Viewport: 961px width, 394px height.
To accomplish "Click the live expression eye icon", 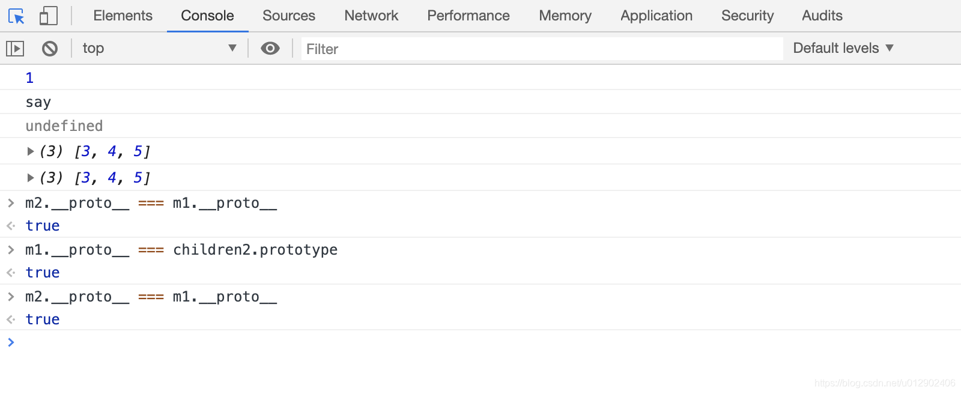I will 270,48.
